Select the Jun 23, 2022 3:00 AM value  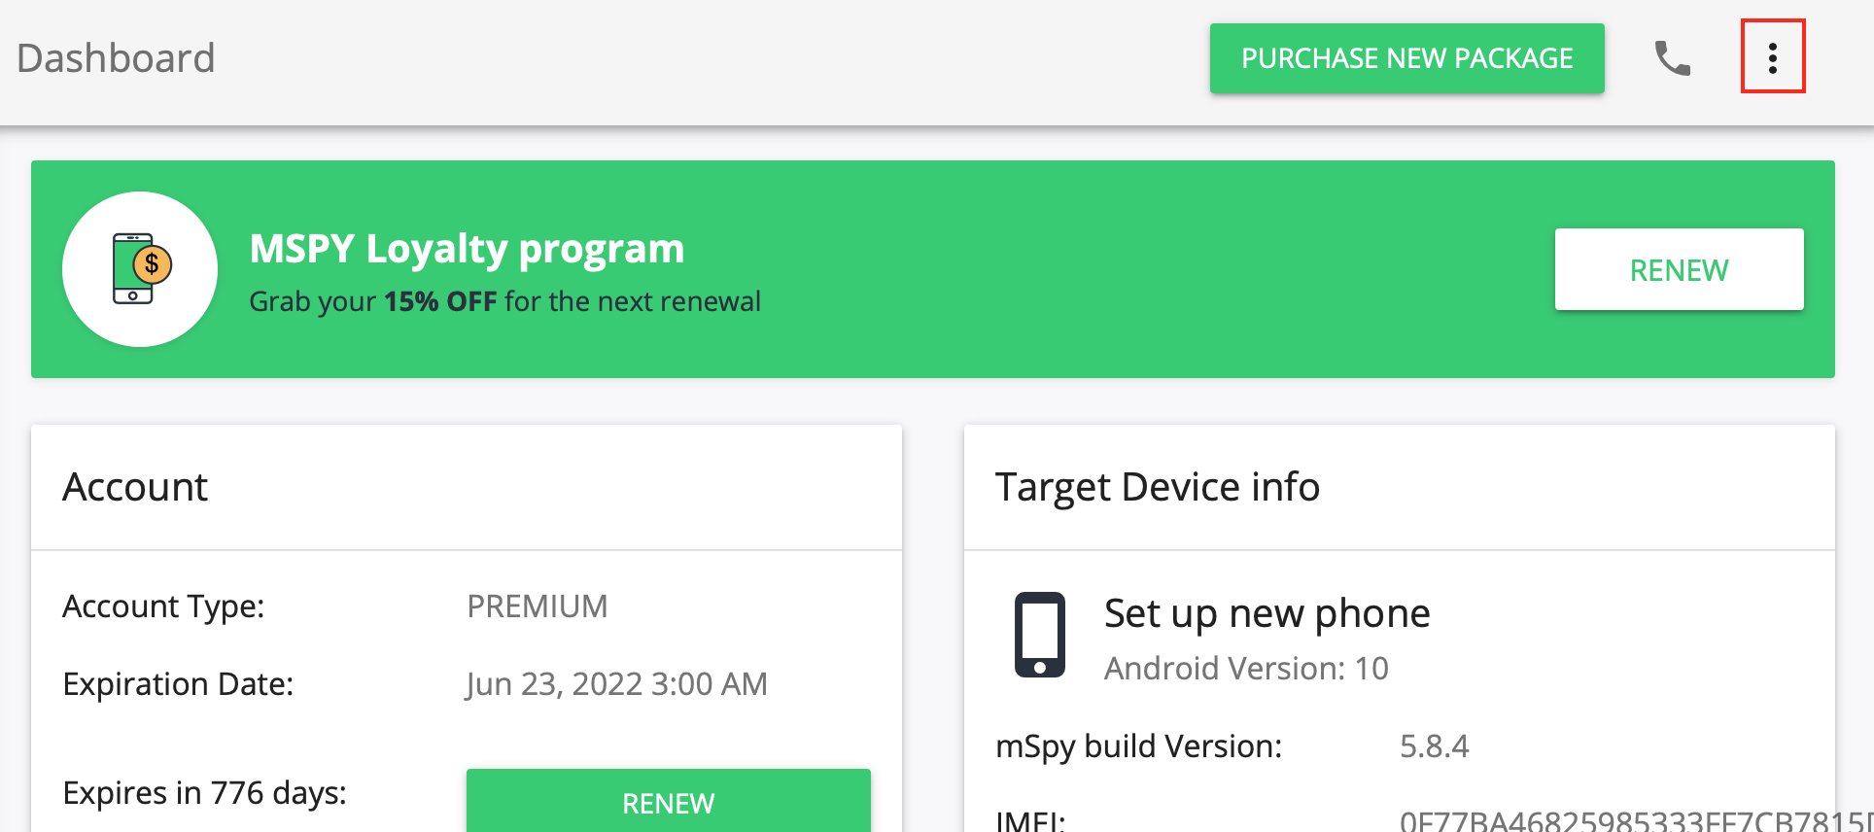click(616, 684)
